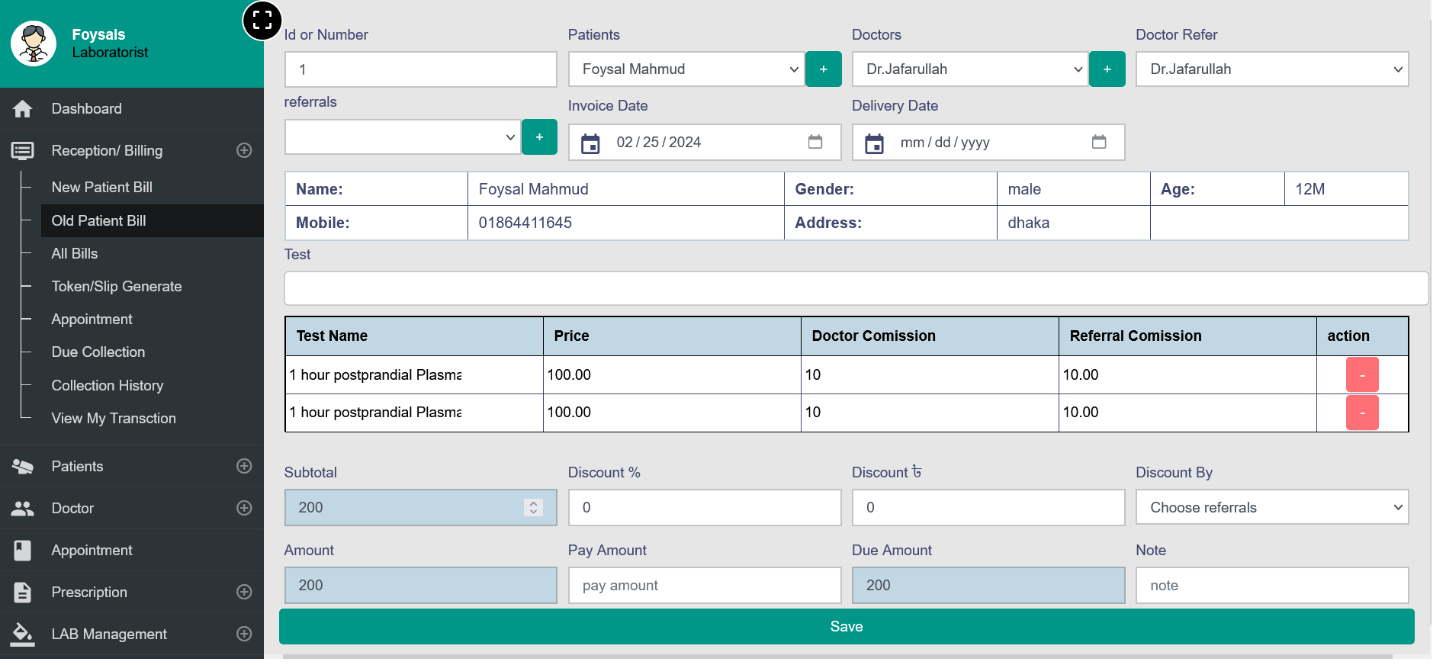Go to Due Collection page
This screenshot has width=1446, height=665.
point(98,352)
